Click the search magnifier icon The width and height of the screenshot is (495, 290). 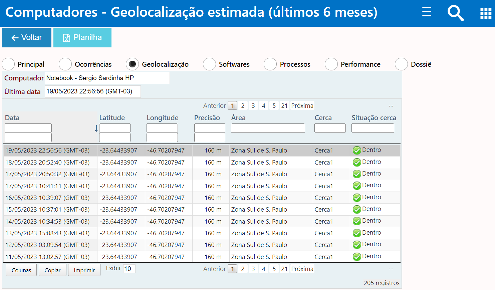455,13
